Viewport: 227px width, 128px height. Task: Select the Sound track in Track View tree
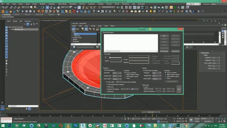85,34
